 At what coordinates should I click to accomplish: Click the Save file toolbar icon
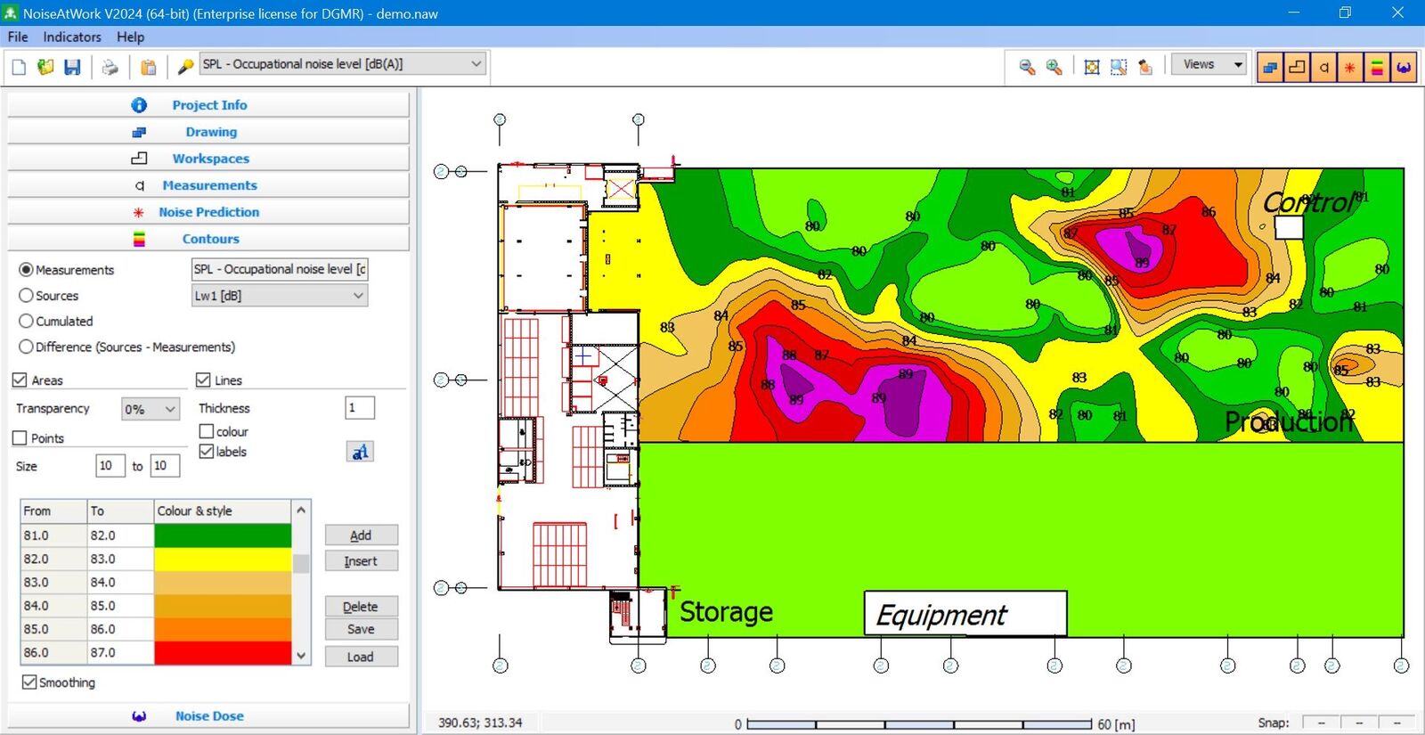[72, 67]
